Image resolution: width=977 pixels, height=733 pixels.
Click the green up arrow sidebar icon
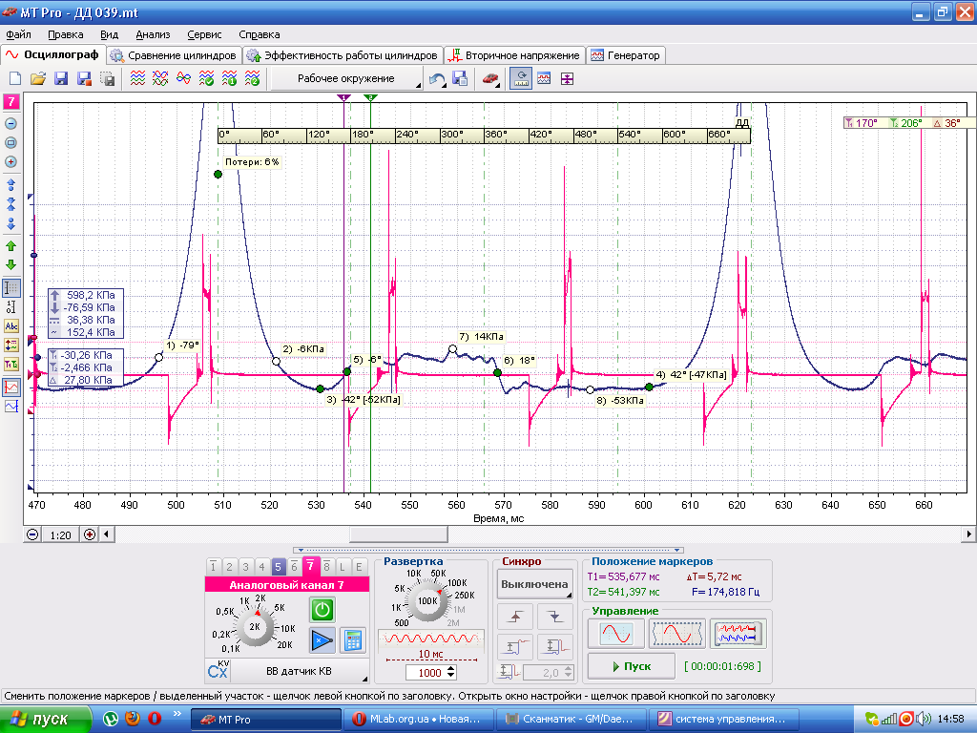click(x=10, y=246)
